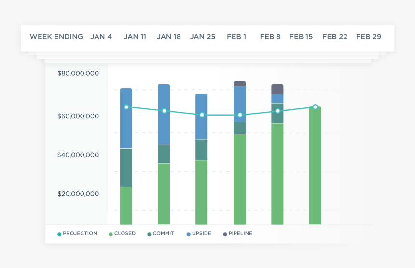
Task: Click the commit segment of second bar
Action: [164, 154]
